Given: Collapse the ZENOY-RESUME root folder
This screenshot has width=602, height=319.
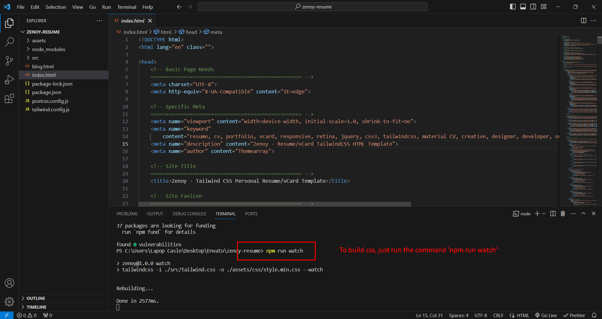Looking at the screenshot, I should (x=64, y=32).
